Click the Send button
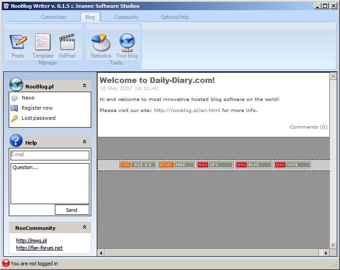The image size is (340, 270). 72,210
